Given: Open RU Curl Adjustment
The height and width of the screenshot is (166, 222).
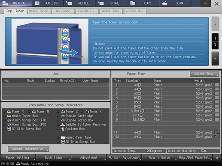Looking at the screenshot, I should [124, 157].
